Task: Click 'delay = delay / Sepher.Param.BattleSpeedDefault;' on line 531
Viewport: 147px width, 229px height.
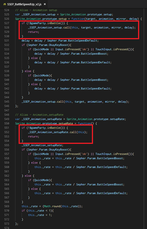Action: (x=60, y=40)
